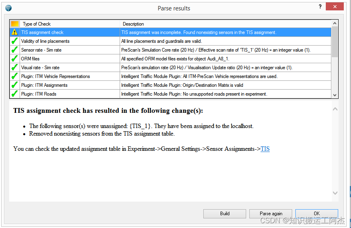Click 'No unsupported roads present' description cell
Screen dimensions: 351x228
226,94
